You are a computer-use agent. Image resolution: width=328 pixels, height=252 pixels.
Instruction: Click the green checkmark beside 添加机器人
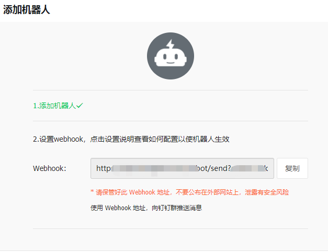pos(80,106)
